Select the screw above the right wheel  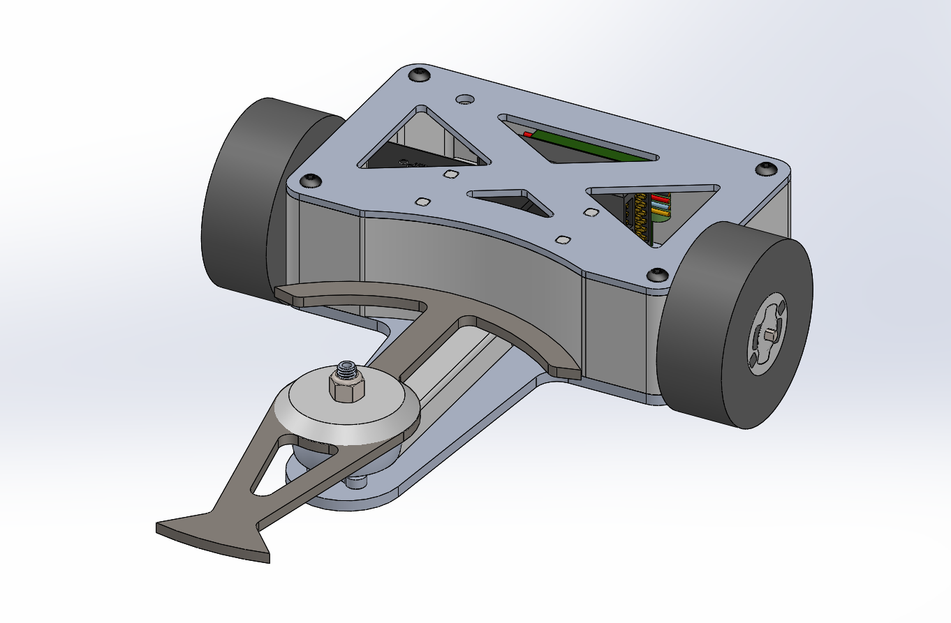[x=658, y=275]
